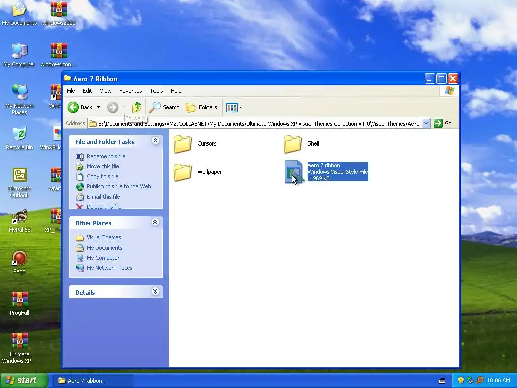Click the magnifier tray icon

480,381
